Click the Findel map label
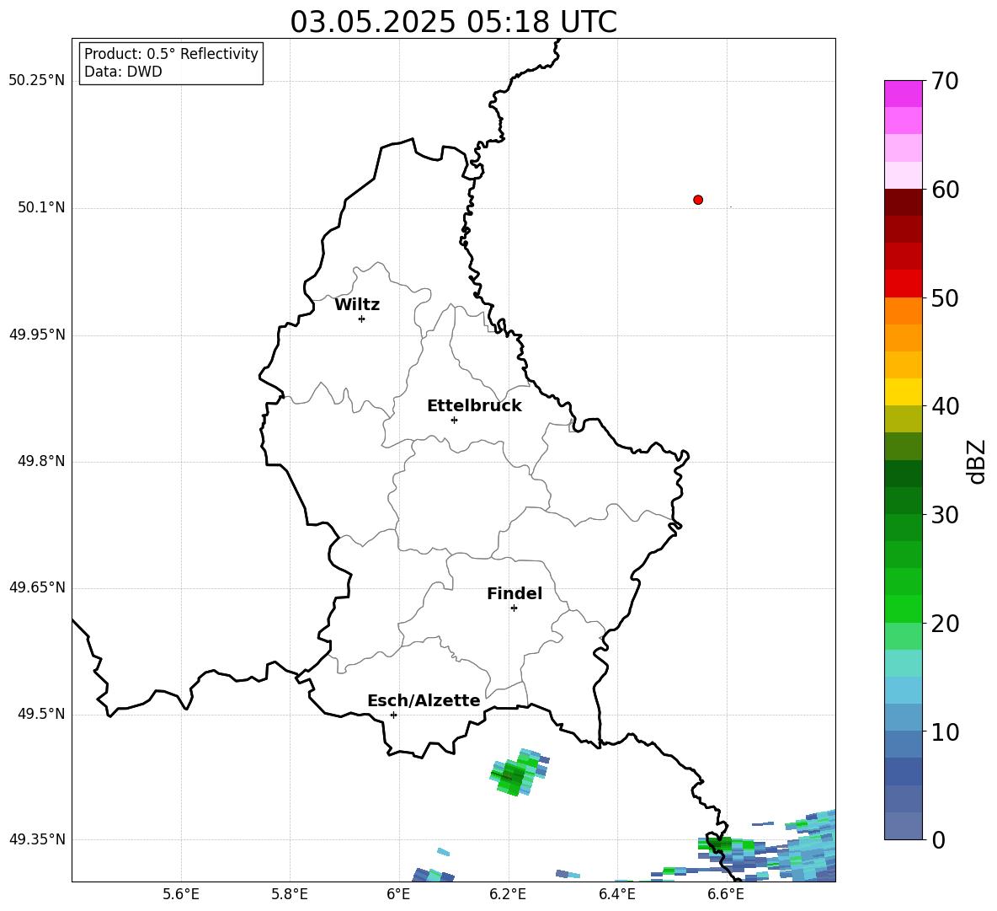This screenshot has height=911, width=997. point(514,593)
